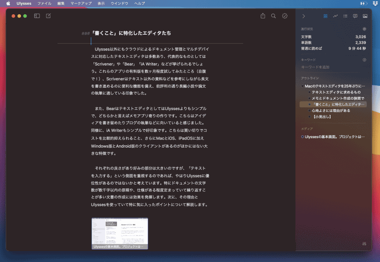The image size is (380, 262).
Task: Click the 単語数 count value 2,339
Action: (361, 43)
